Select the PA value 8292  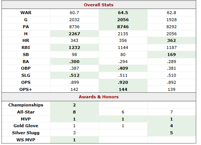(171, 27)
